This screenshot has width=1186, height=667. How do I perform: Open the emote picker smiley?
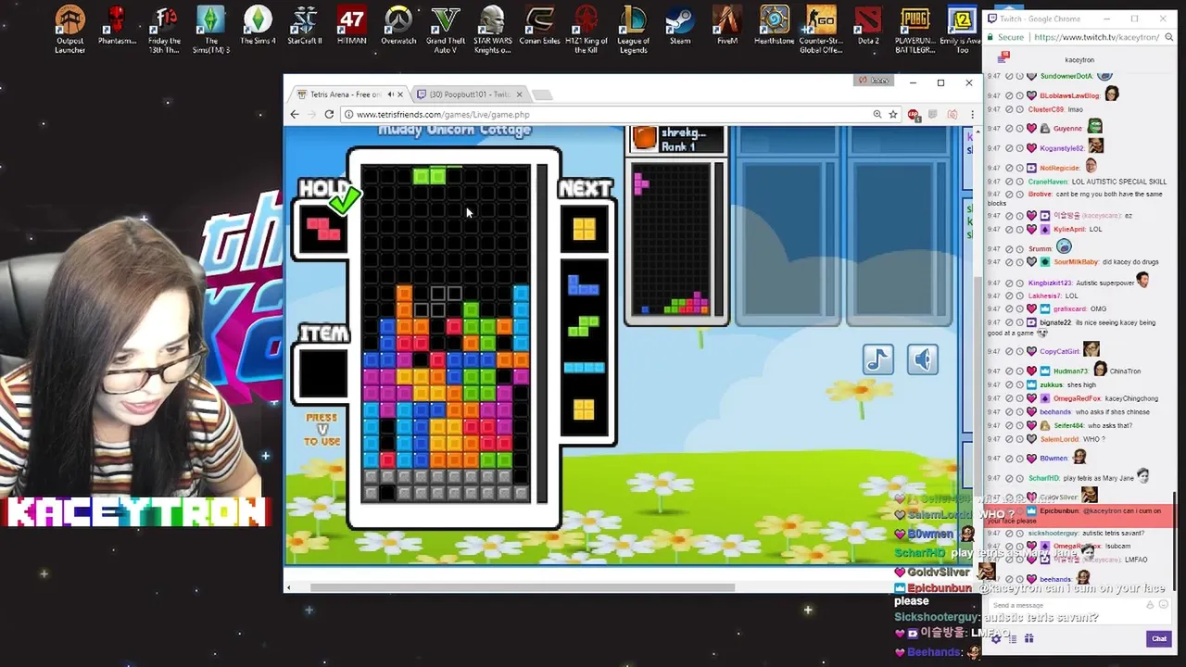point(1164,605)
